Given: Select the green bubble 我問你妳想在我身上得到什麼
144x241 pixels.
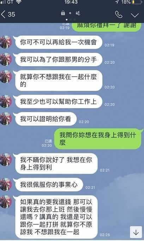Looking at the screenshot, I should 97,139.
